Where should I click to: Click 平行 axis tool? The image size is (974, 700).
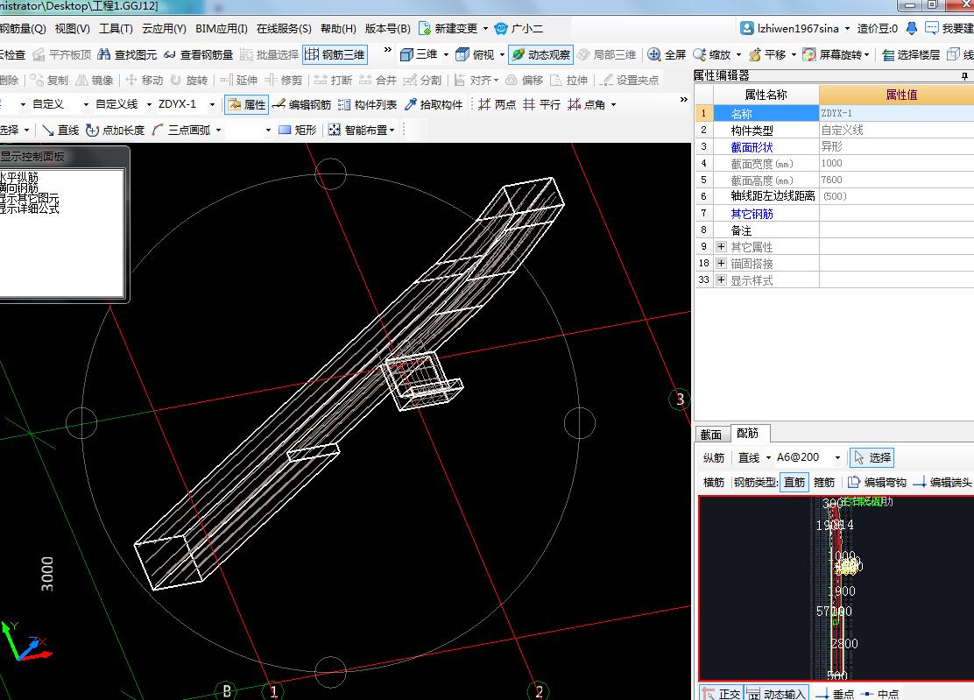tap(541, 104)
